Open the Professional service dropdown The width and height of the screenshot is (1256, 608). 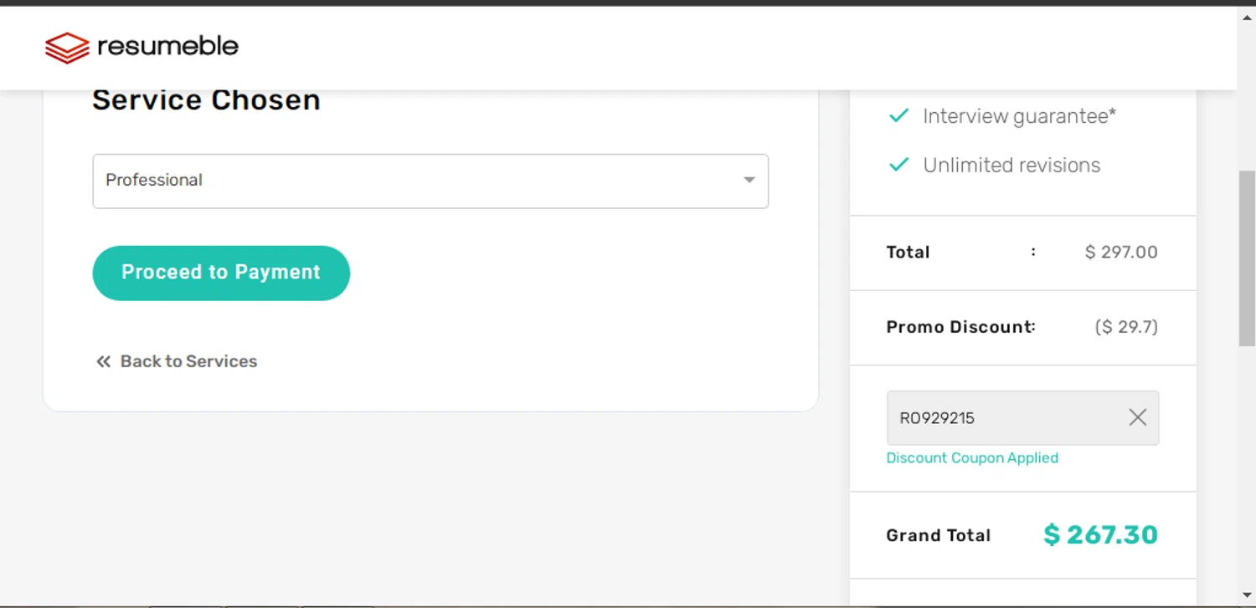(430, 181)
